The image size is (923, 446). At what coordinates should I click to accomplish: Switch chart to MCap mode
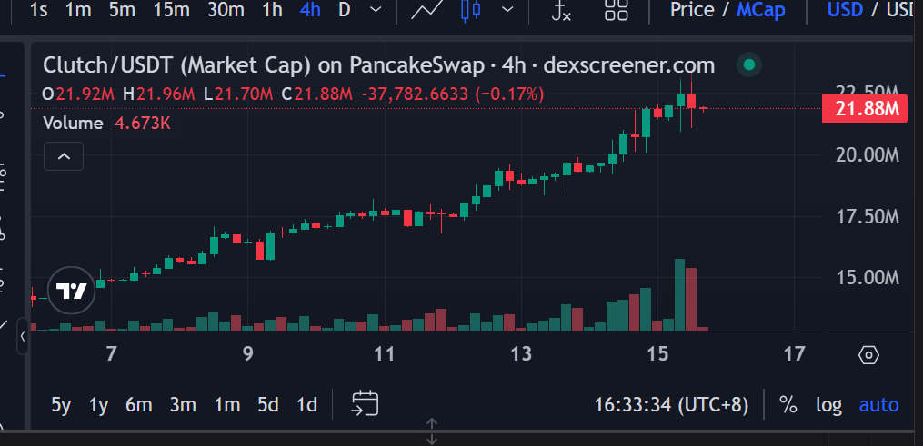point(760,10)
